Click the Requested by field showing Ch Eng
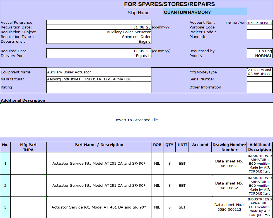This screenshot has height=218, width=273. click(x=260, y=51)
